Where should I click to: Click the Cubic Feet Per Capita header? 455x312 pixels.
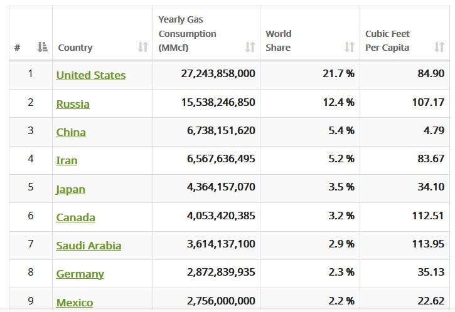[x=387, y=41]
